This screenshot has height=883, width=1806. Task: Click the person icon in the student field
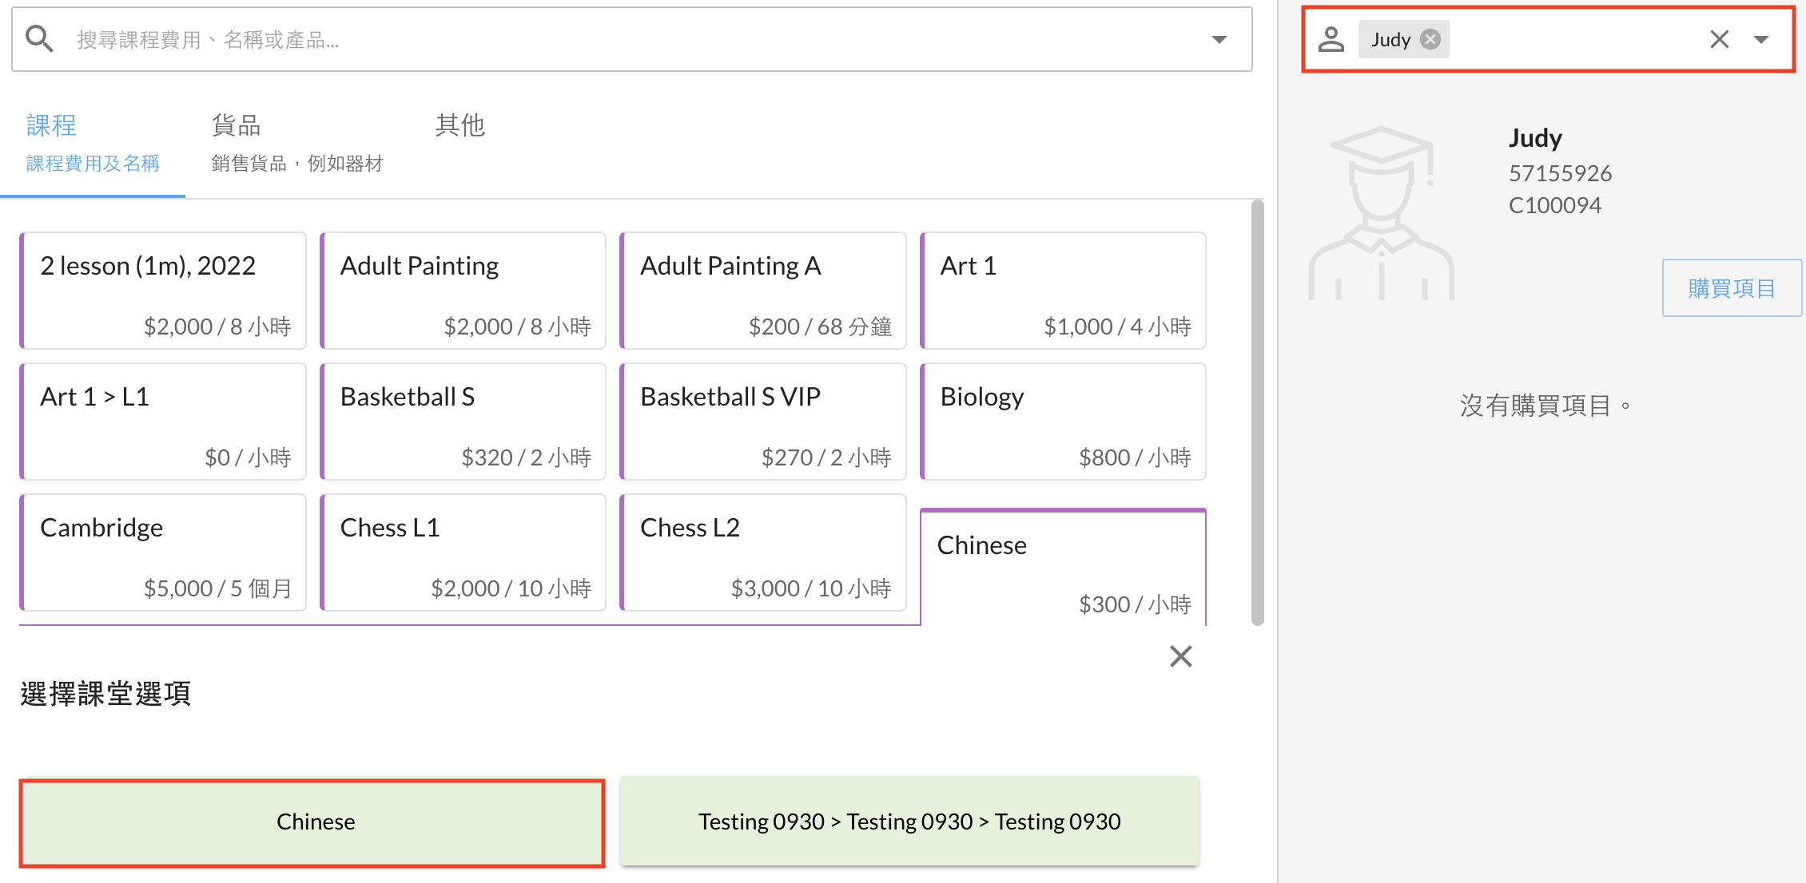point(1331,39)
